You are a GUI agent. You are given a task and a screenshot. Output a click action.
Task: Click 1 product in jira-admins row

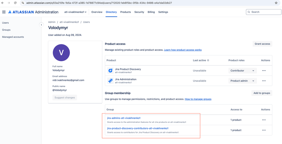coord(236,120)
